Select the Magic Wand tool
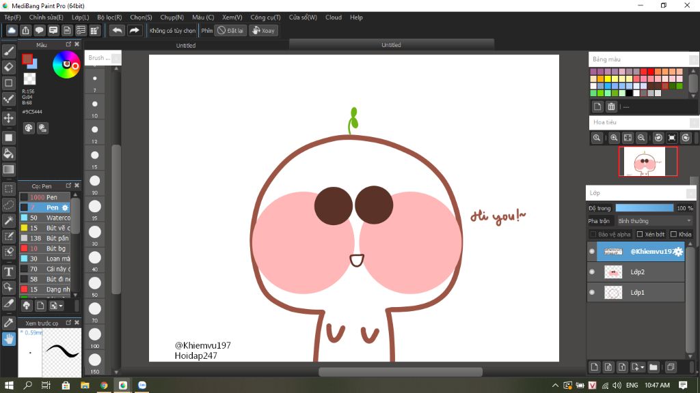This screenshot has width=700, height=393. pos(8,220)
